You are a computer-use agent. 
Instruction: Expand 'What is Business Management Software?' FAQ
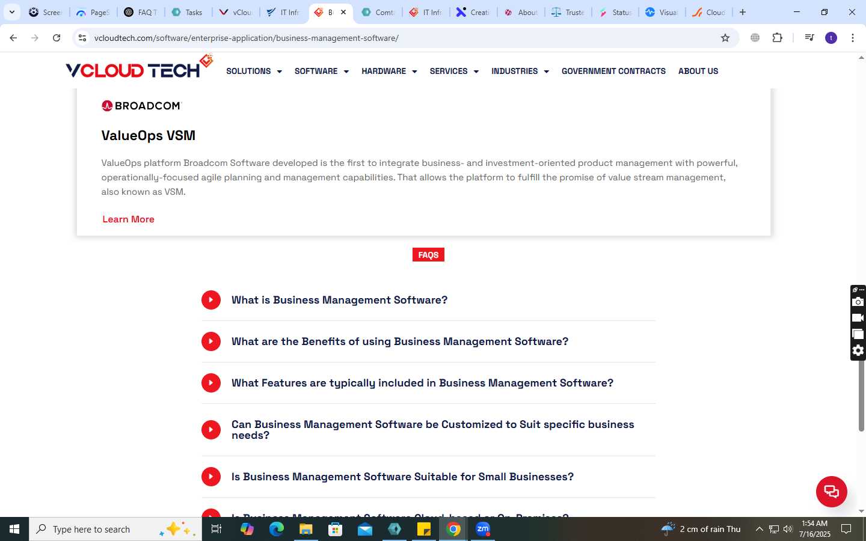point(428,300)
